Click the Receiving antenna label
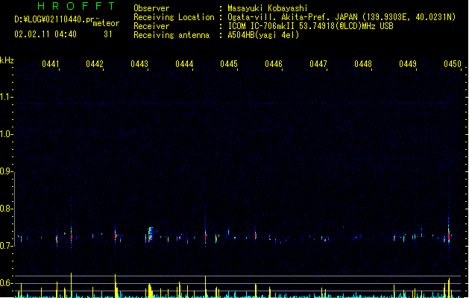This screenshot has height=298, width=469. pos(171,35)
